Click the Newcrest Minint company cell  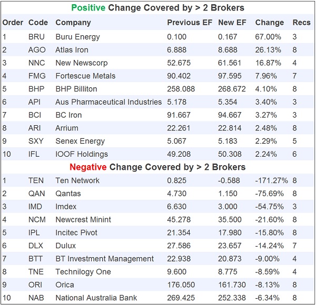pos(84,219)
